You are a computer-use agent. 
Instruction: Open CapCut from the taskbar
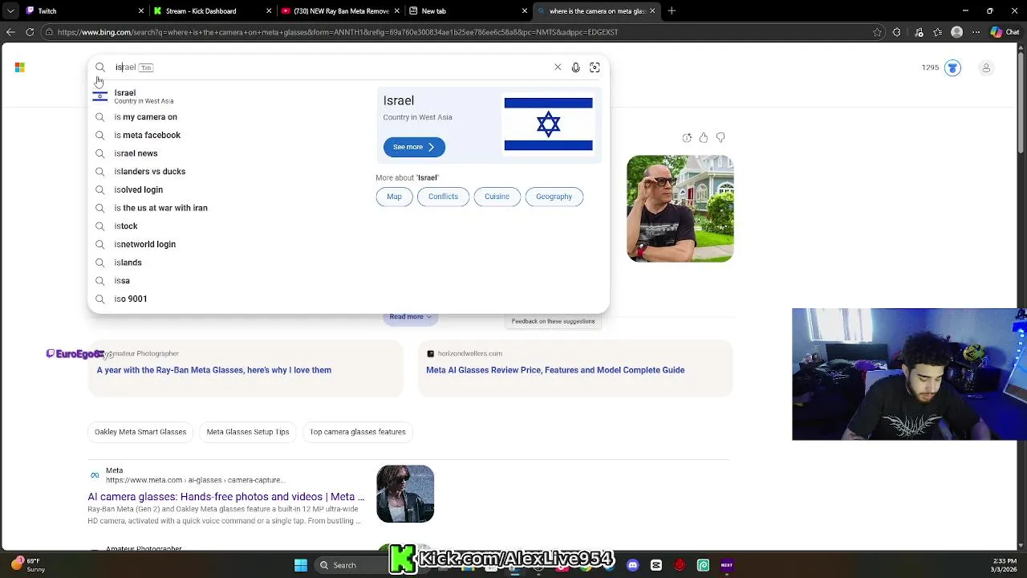(x=656, y=565)
